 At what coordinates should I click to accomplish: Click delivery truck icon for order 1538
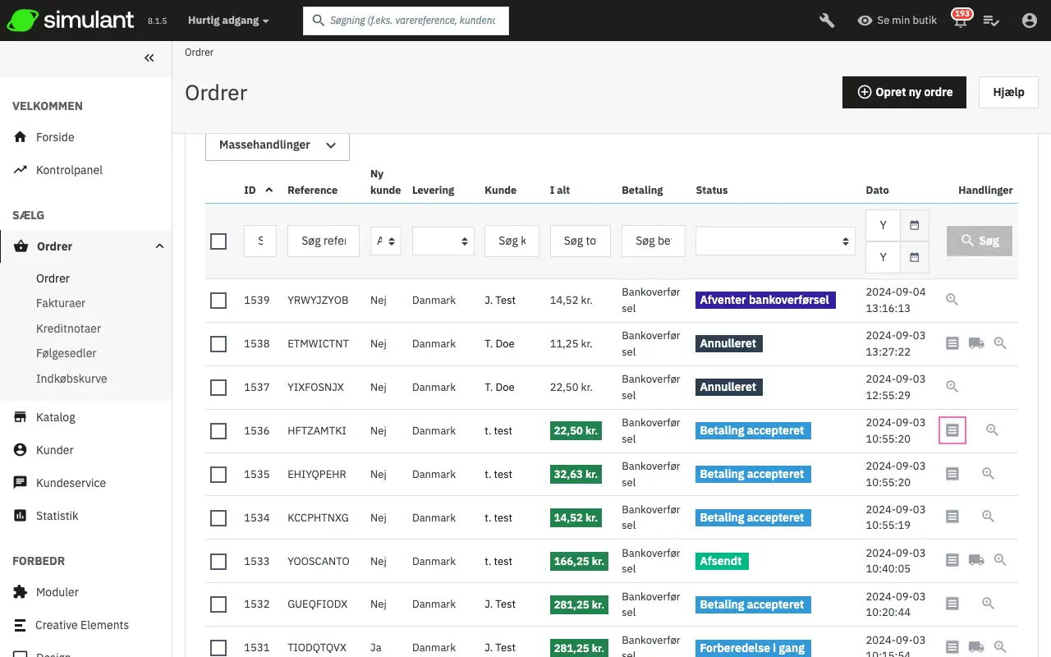pyautogui.click(x=976, y=343)
